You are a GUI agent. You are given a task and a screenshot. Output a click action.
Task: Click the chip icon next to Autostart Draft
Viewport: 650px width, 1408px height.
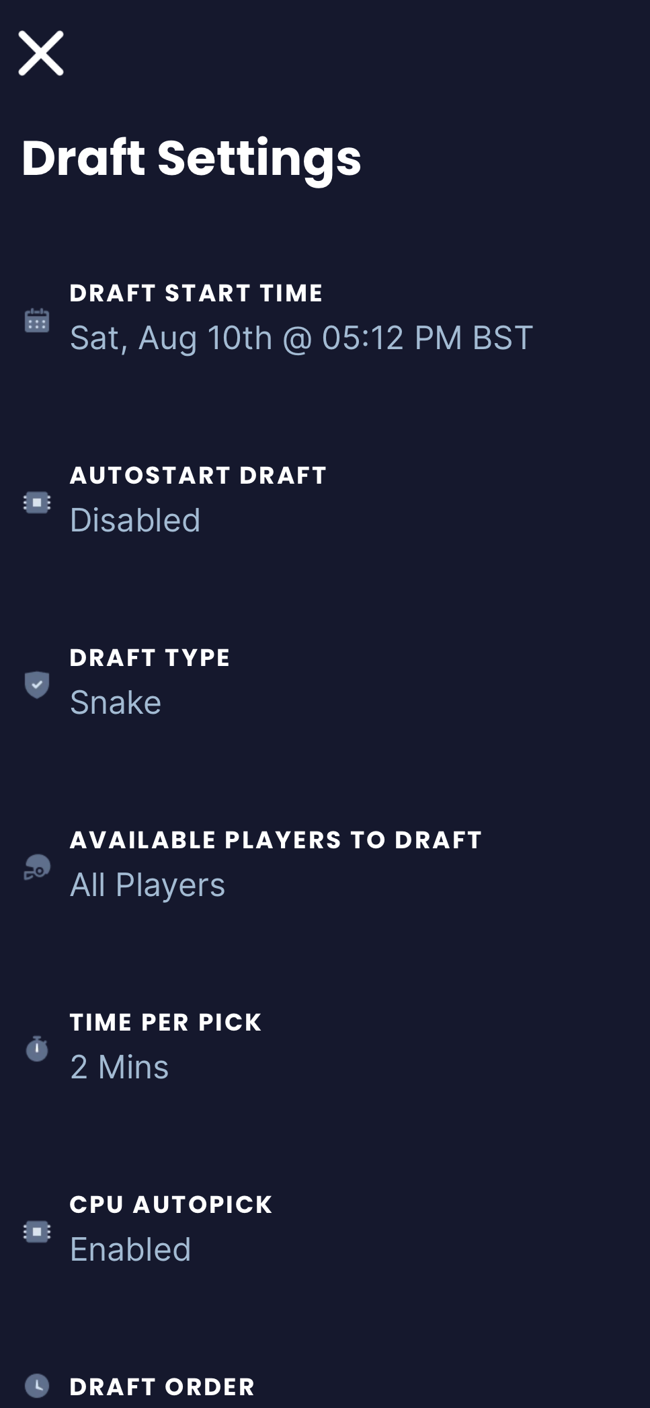(x=37, y=503)
